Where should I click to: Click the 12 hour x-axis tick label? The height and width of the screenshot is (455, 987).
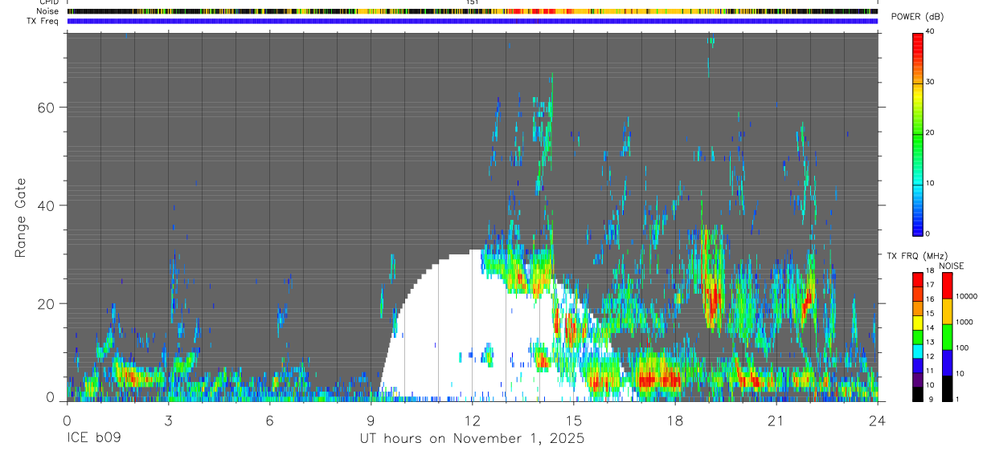click(x=472, y=420)
